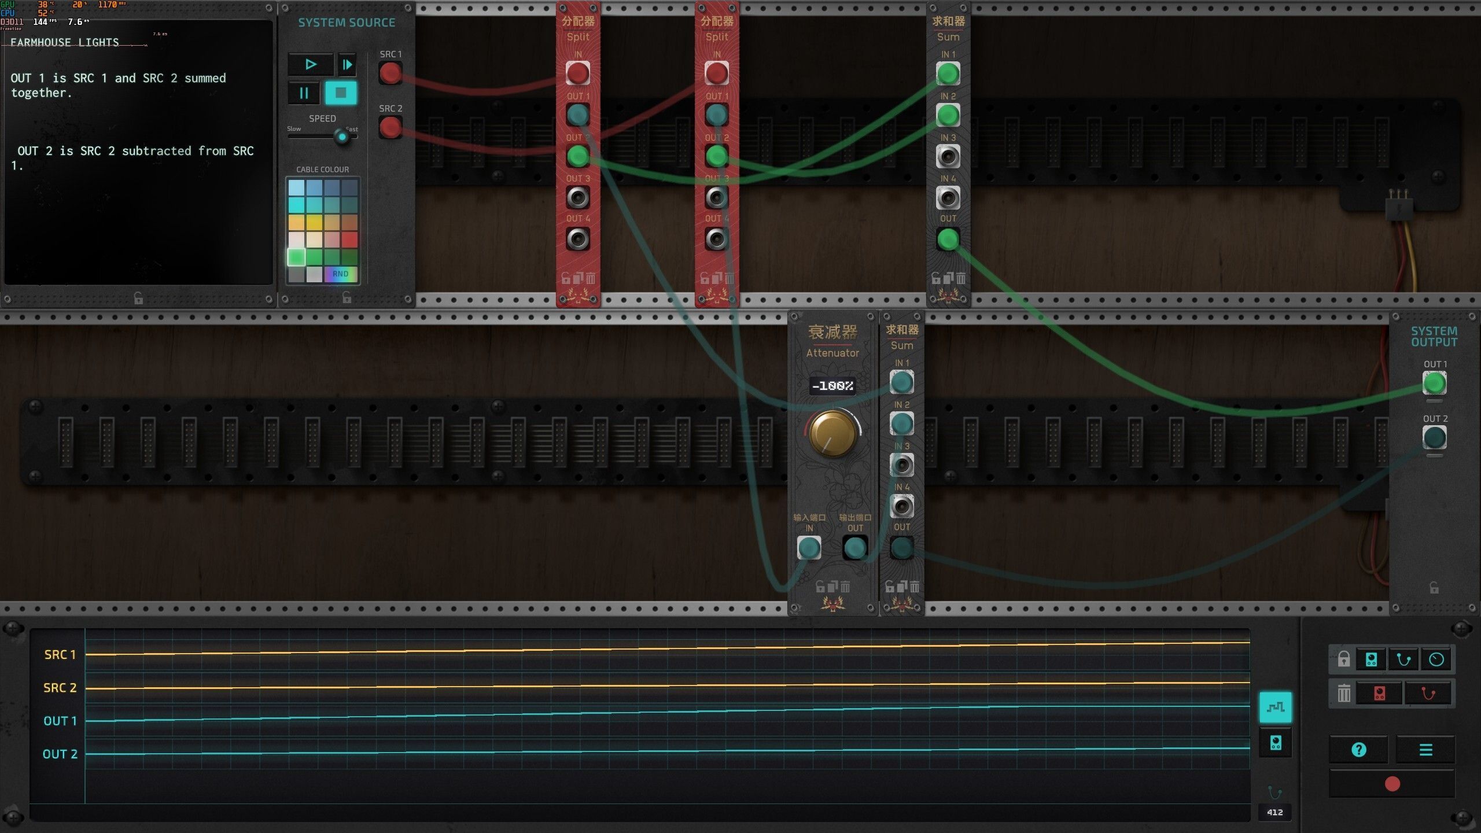Click the Attenuator's gold knob
The height and width of the screenshot is (833, 1481).
832,433
